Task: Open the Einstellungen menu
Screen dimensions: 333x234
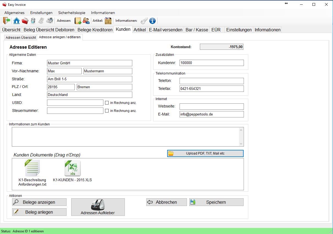Action: [41, 13]
